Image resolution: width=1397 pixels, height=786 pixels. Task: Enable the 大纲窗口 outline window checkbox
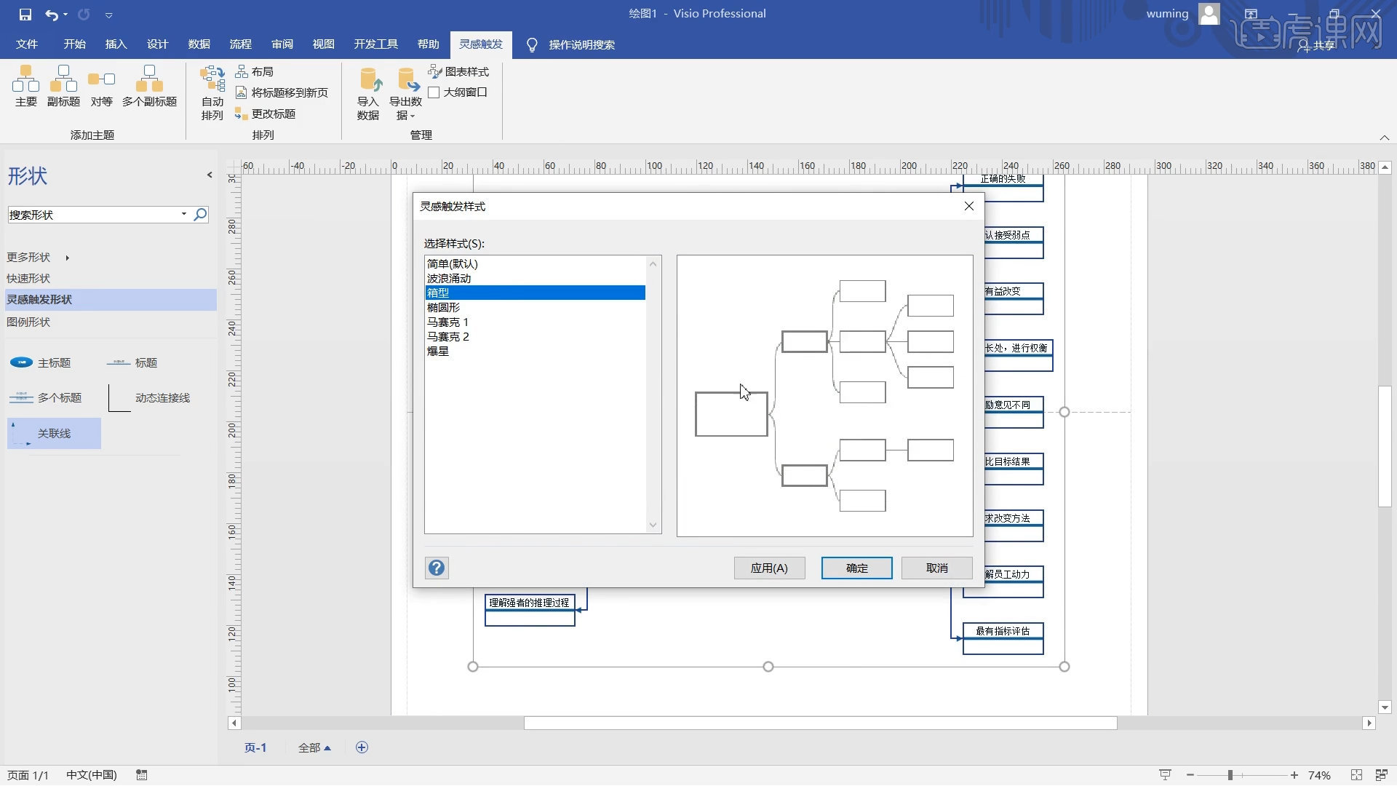click(x=434, y=92)
